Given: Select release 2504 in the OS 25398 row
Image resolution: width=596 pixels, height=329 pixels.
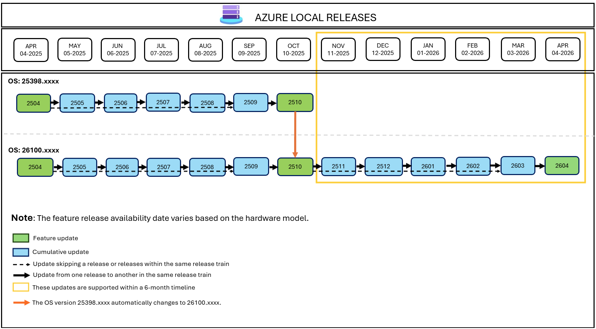Looking at the screenshot, I should 33,103.
